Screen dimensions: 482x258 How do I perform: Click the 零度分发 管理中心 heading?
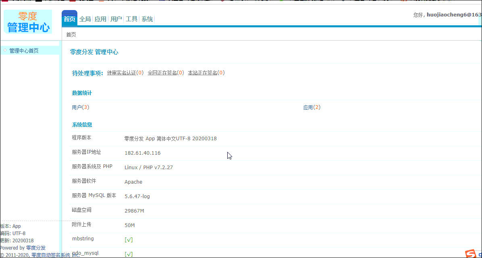94,52
